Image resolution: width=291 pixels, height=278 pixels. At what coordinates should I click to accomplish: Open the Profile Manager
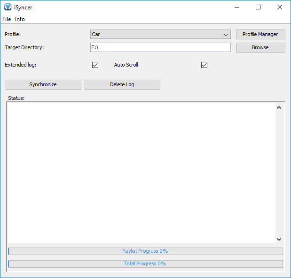tap(260, 34)
